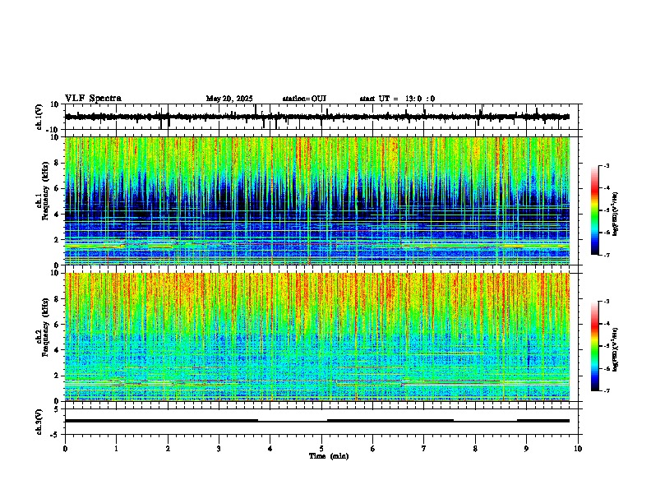Click time axis tick label "6"
651x503 pixels.
coord(373,449)
